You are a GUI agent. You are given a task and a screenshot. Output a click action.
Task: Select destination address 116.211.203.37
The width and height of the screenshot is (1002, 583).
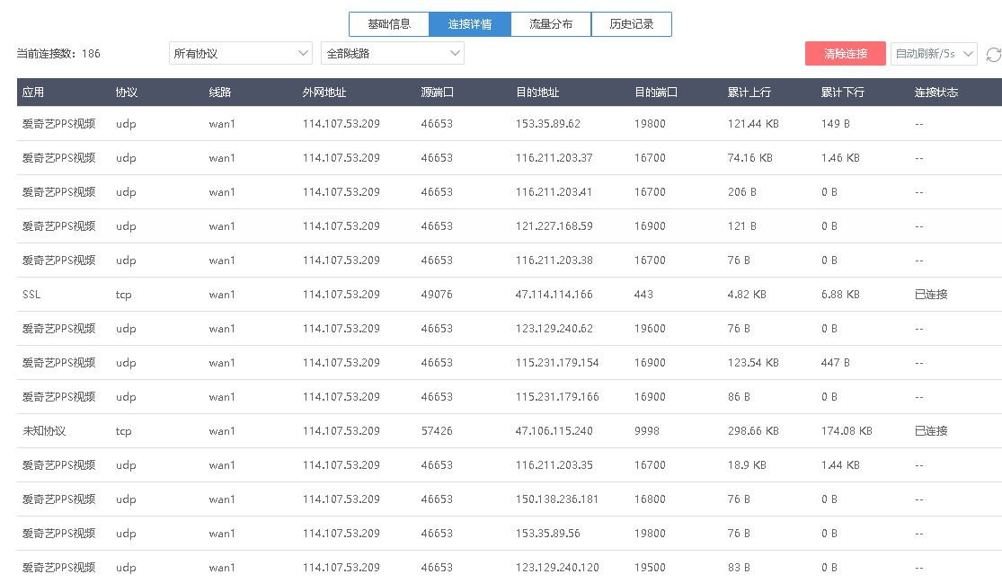(554, 158)
